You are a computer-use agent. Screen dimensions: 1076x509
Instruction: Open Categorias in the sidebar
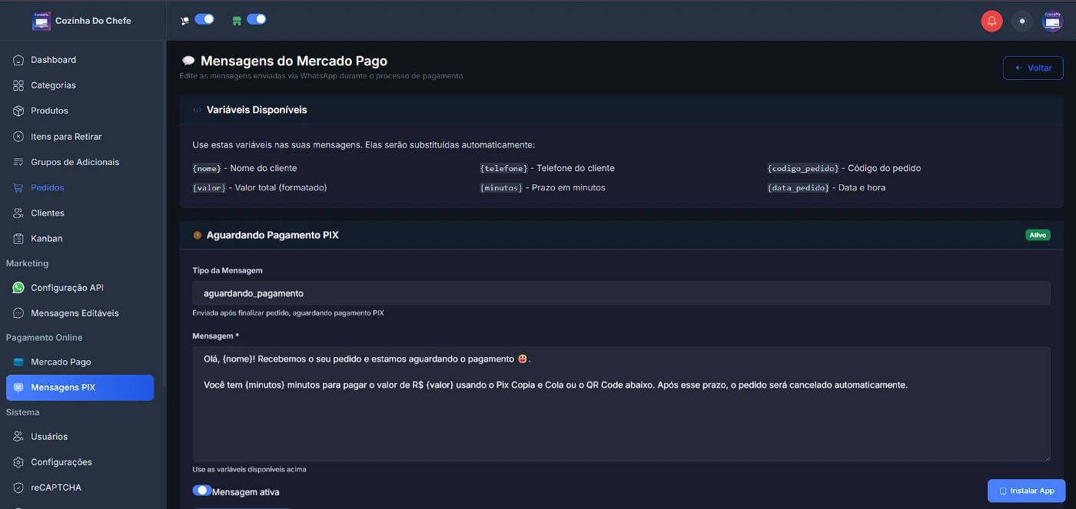pos(53,85)
